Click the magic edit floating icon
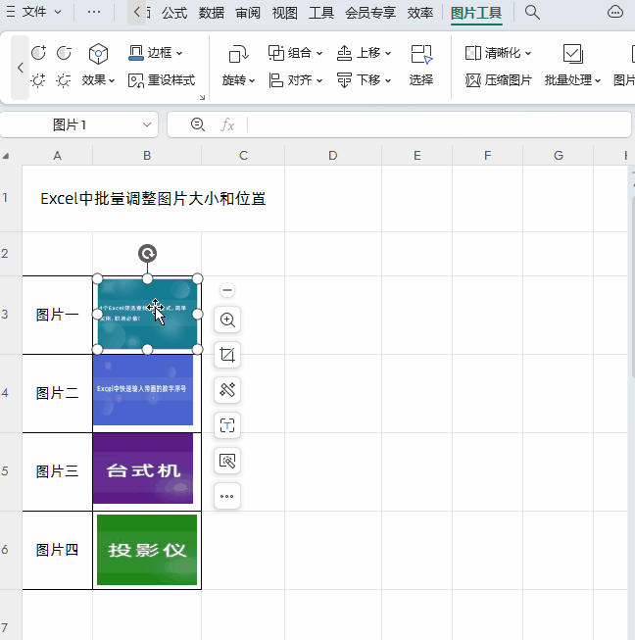Viewport: 635px width, 640px height. coord(227,390)
